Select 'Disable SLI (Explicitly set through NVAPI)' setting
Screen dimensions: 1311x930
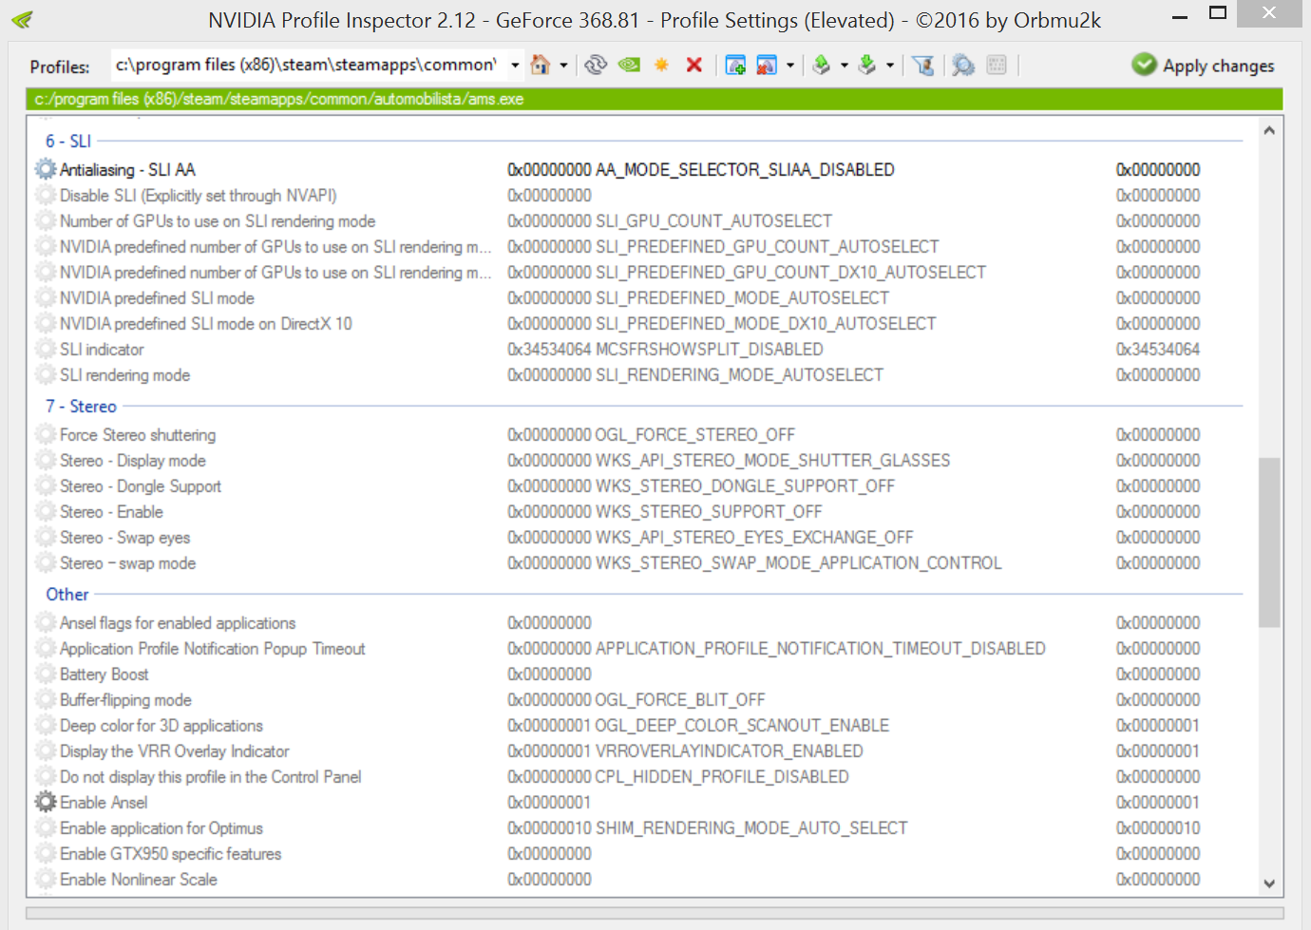pos(199,195)
